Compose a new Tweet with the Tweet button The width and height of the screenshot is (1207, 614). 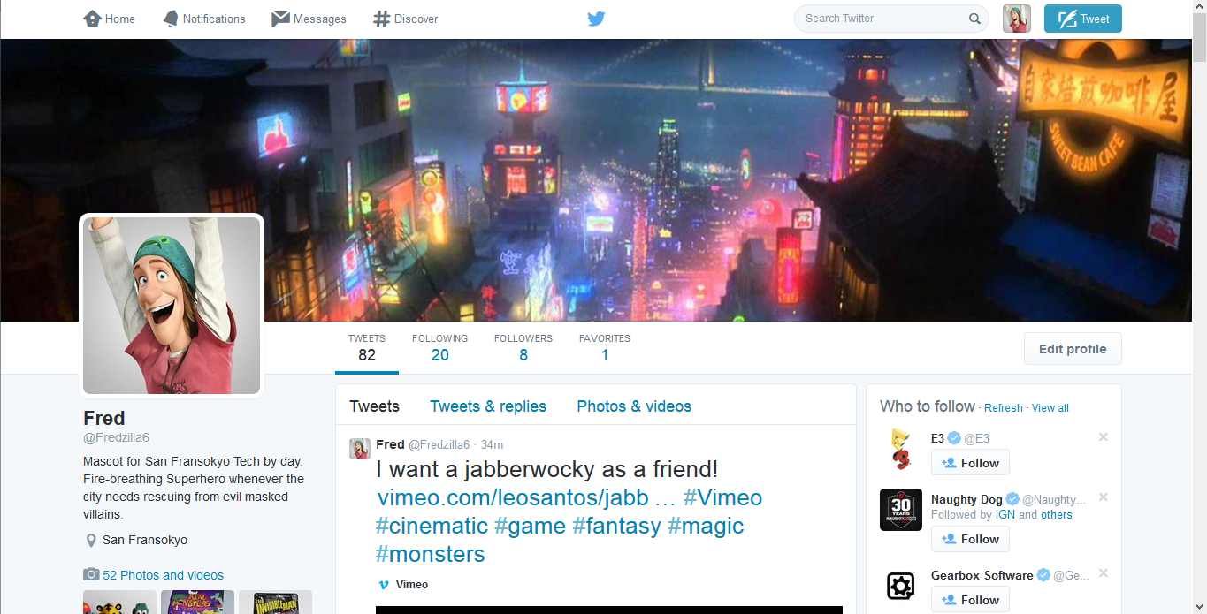click(x=1082, y=19)
